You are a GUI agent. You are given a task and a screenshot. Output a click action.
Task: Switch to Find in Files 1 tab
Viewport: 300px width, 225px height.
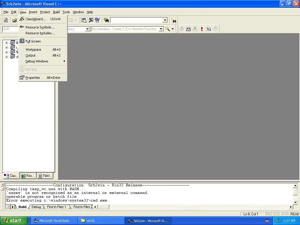pos(57,207)
